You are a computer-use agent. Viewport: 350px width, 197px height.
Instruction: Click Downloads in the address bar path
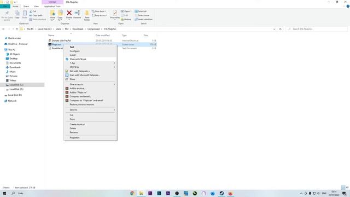[x=78, y=29]
